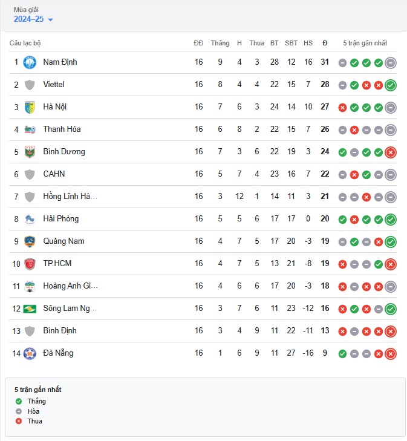Click the TP.HCM club crest icon

30,264
